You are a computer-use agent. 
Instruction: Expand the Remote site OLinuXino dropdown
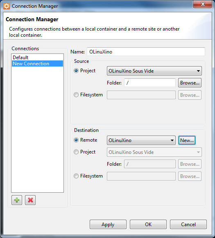141,140
